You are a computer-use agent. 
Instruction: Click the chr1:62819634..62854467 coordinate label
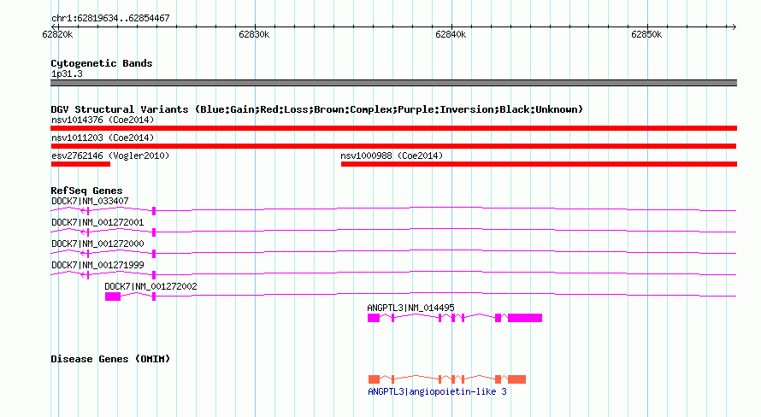point(110,18)
